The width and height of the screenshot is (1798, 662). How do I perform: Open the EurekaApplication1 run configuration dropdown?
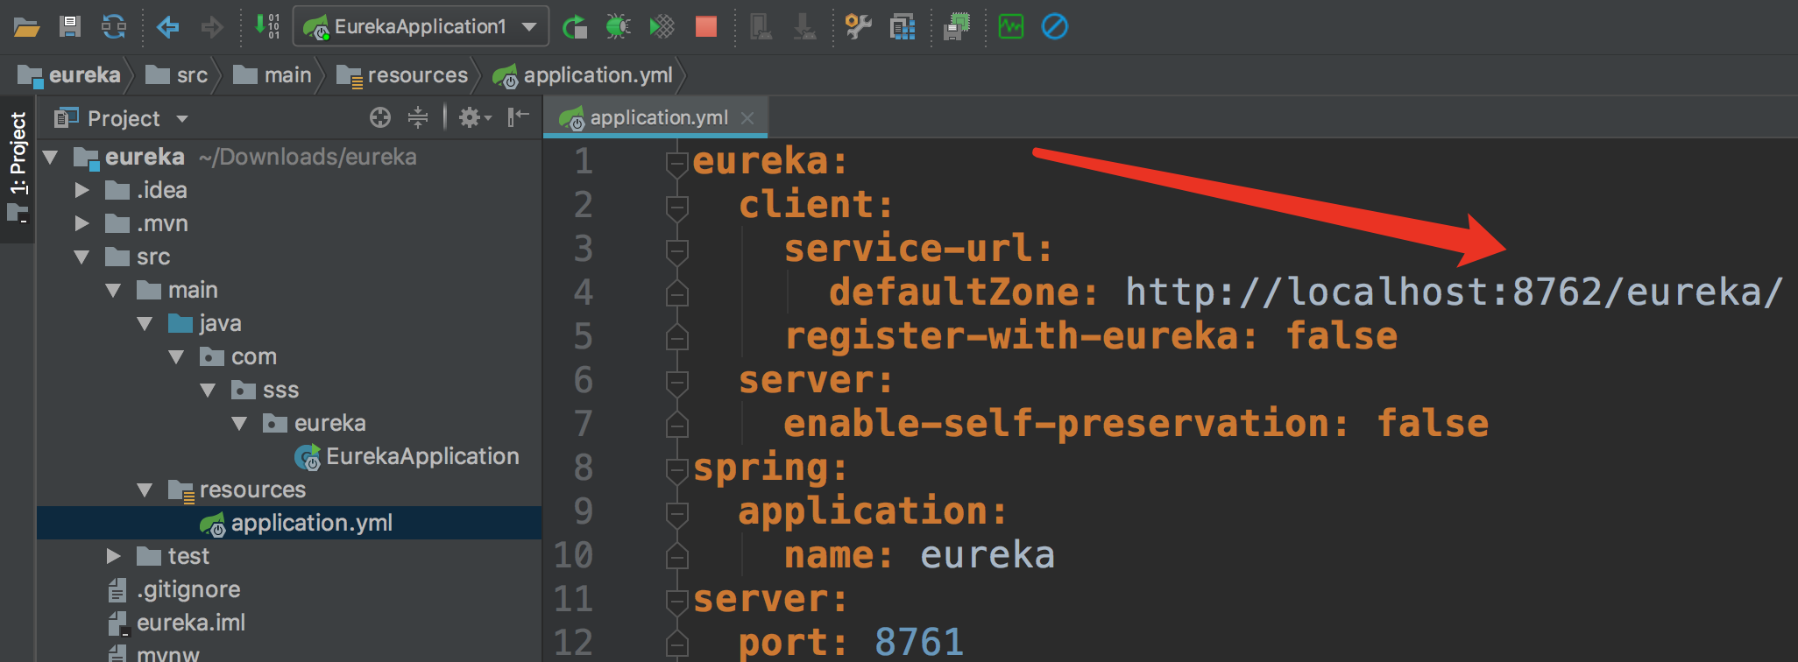(x=529, y=27)
